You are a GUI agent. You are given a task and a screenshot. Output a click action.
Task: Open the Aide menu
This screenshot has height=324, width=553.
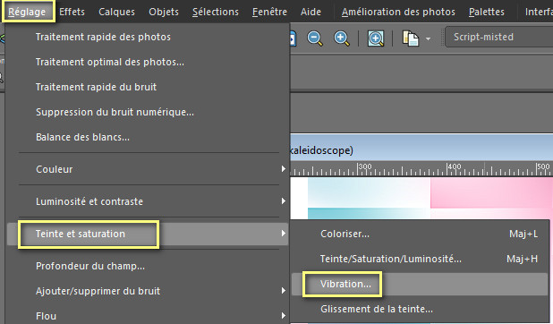(x=311, y=12)
